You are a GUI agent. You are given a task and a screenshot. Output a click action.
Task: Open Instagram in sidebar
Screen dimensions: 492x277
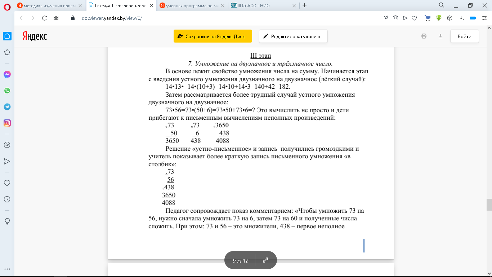pyautogui.click(x=7, y=123)
